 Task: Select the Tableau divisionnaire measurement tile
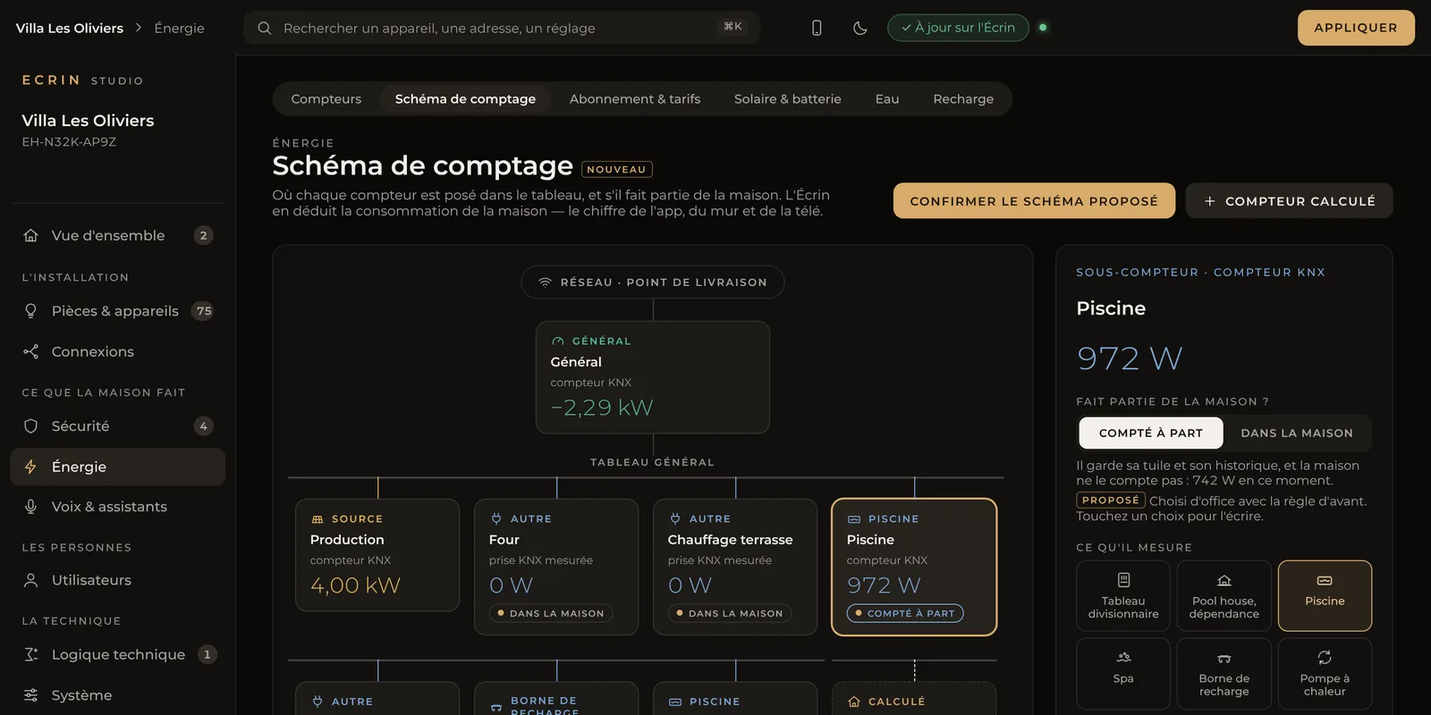(x=1123, y=596)
